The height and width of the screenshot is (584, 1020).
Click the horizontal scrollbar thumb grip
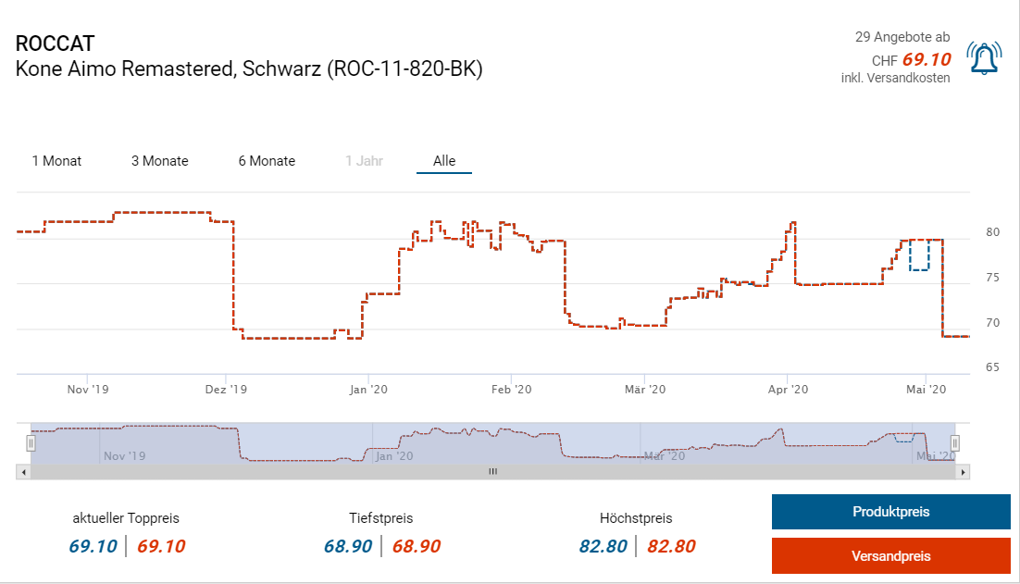[493, 472]
